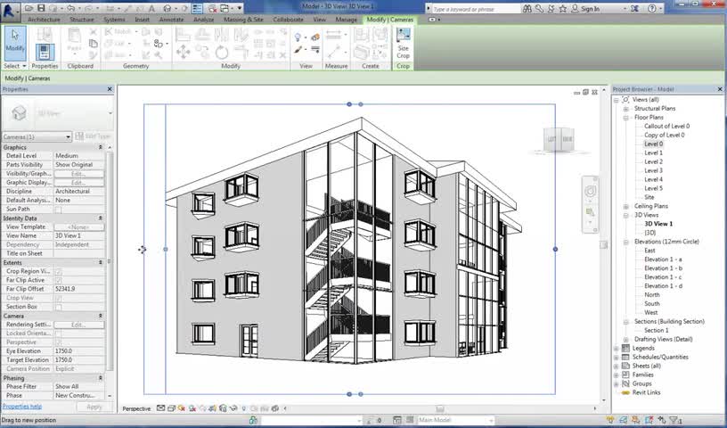Select Elevation 1 - a in Project Browser
This screenshot has width=727, height=428.
pyautogui.click(x=663, y=259)
